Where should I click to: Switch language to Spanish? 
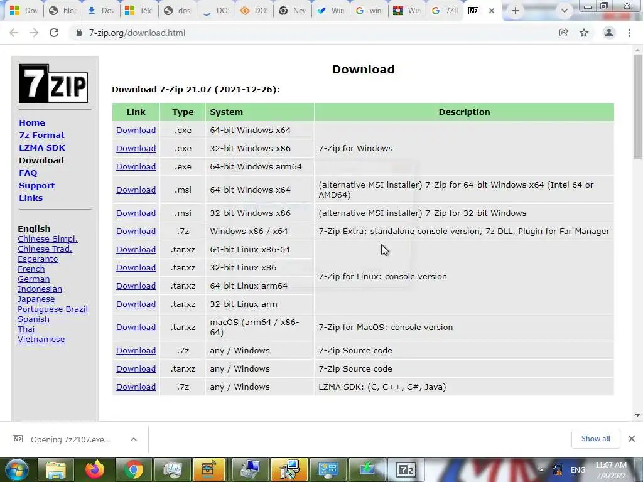(x=34, y=319)
